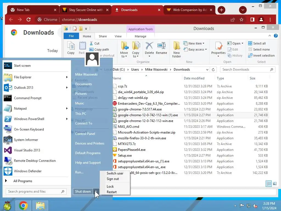Screen dimensions: 281x211
Task: Click the Edit button in Open group
Action: [x=233, y=49]
